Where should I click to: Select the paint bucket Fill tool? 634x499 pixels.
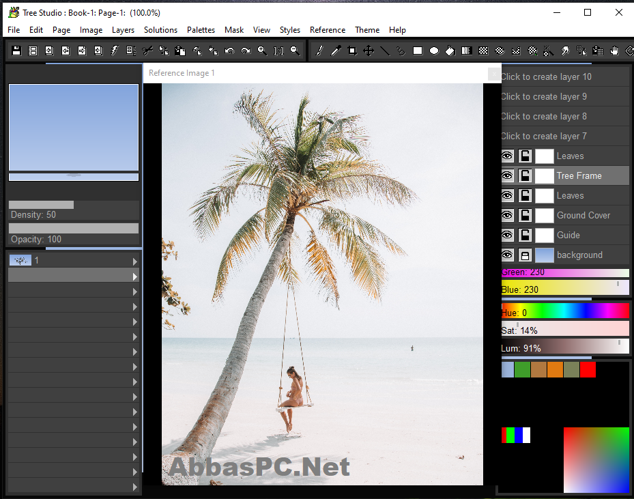coord(450,51)
